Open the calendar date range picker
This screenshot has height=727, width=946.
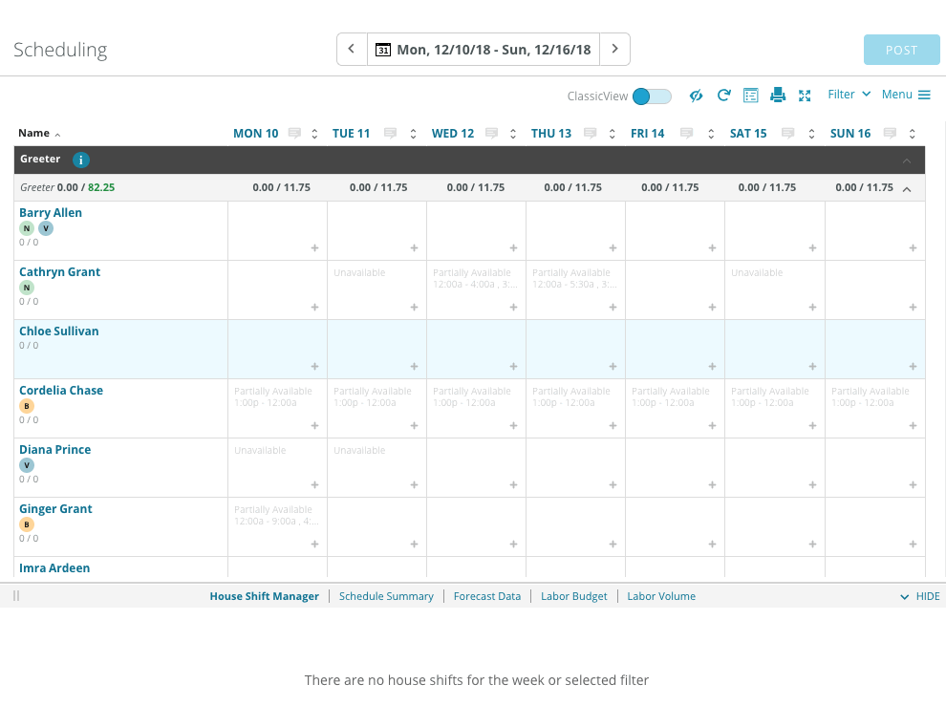pyautogui.click(x=484, y=50)
